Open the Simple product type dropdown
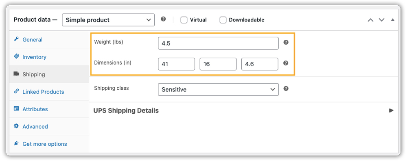The image size is (407, 162). pos(108,20)
